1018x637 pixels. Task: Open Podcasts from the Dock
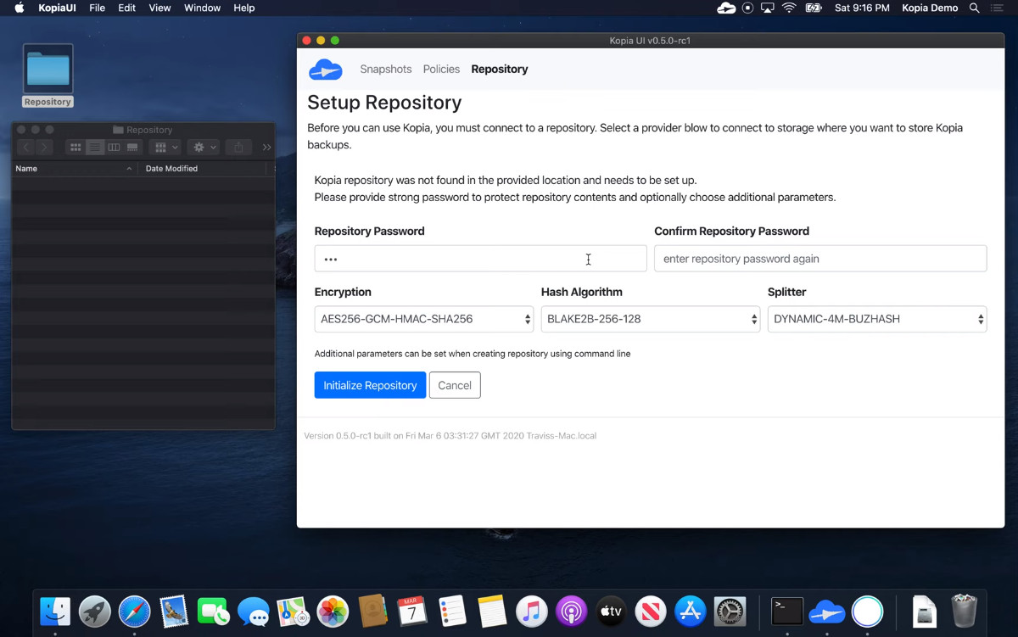[x=572, y=611]
